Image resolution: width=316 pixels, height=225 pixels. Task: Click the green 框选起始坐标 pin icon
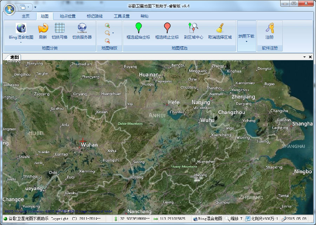(138, 28)
